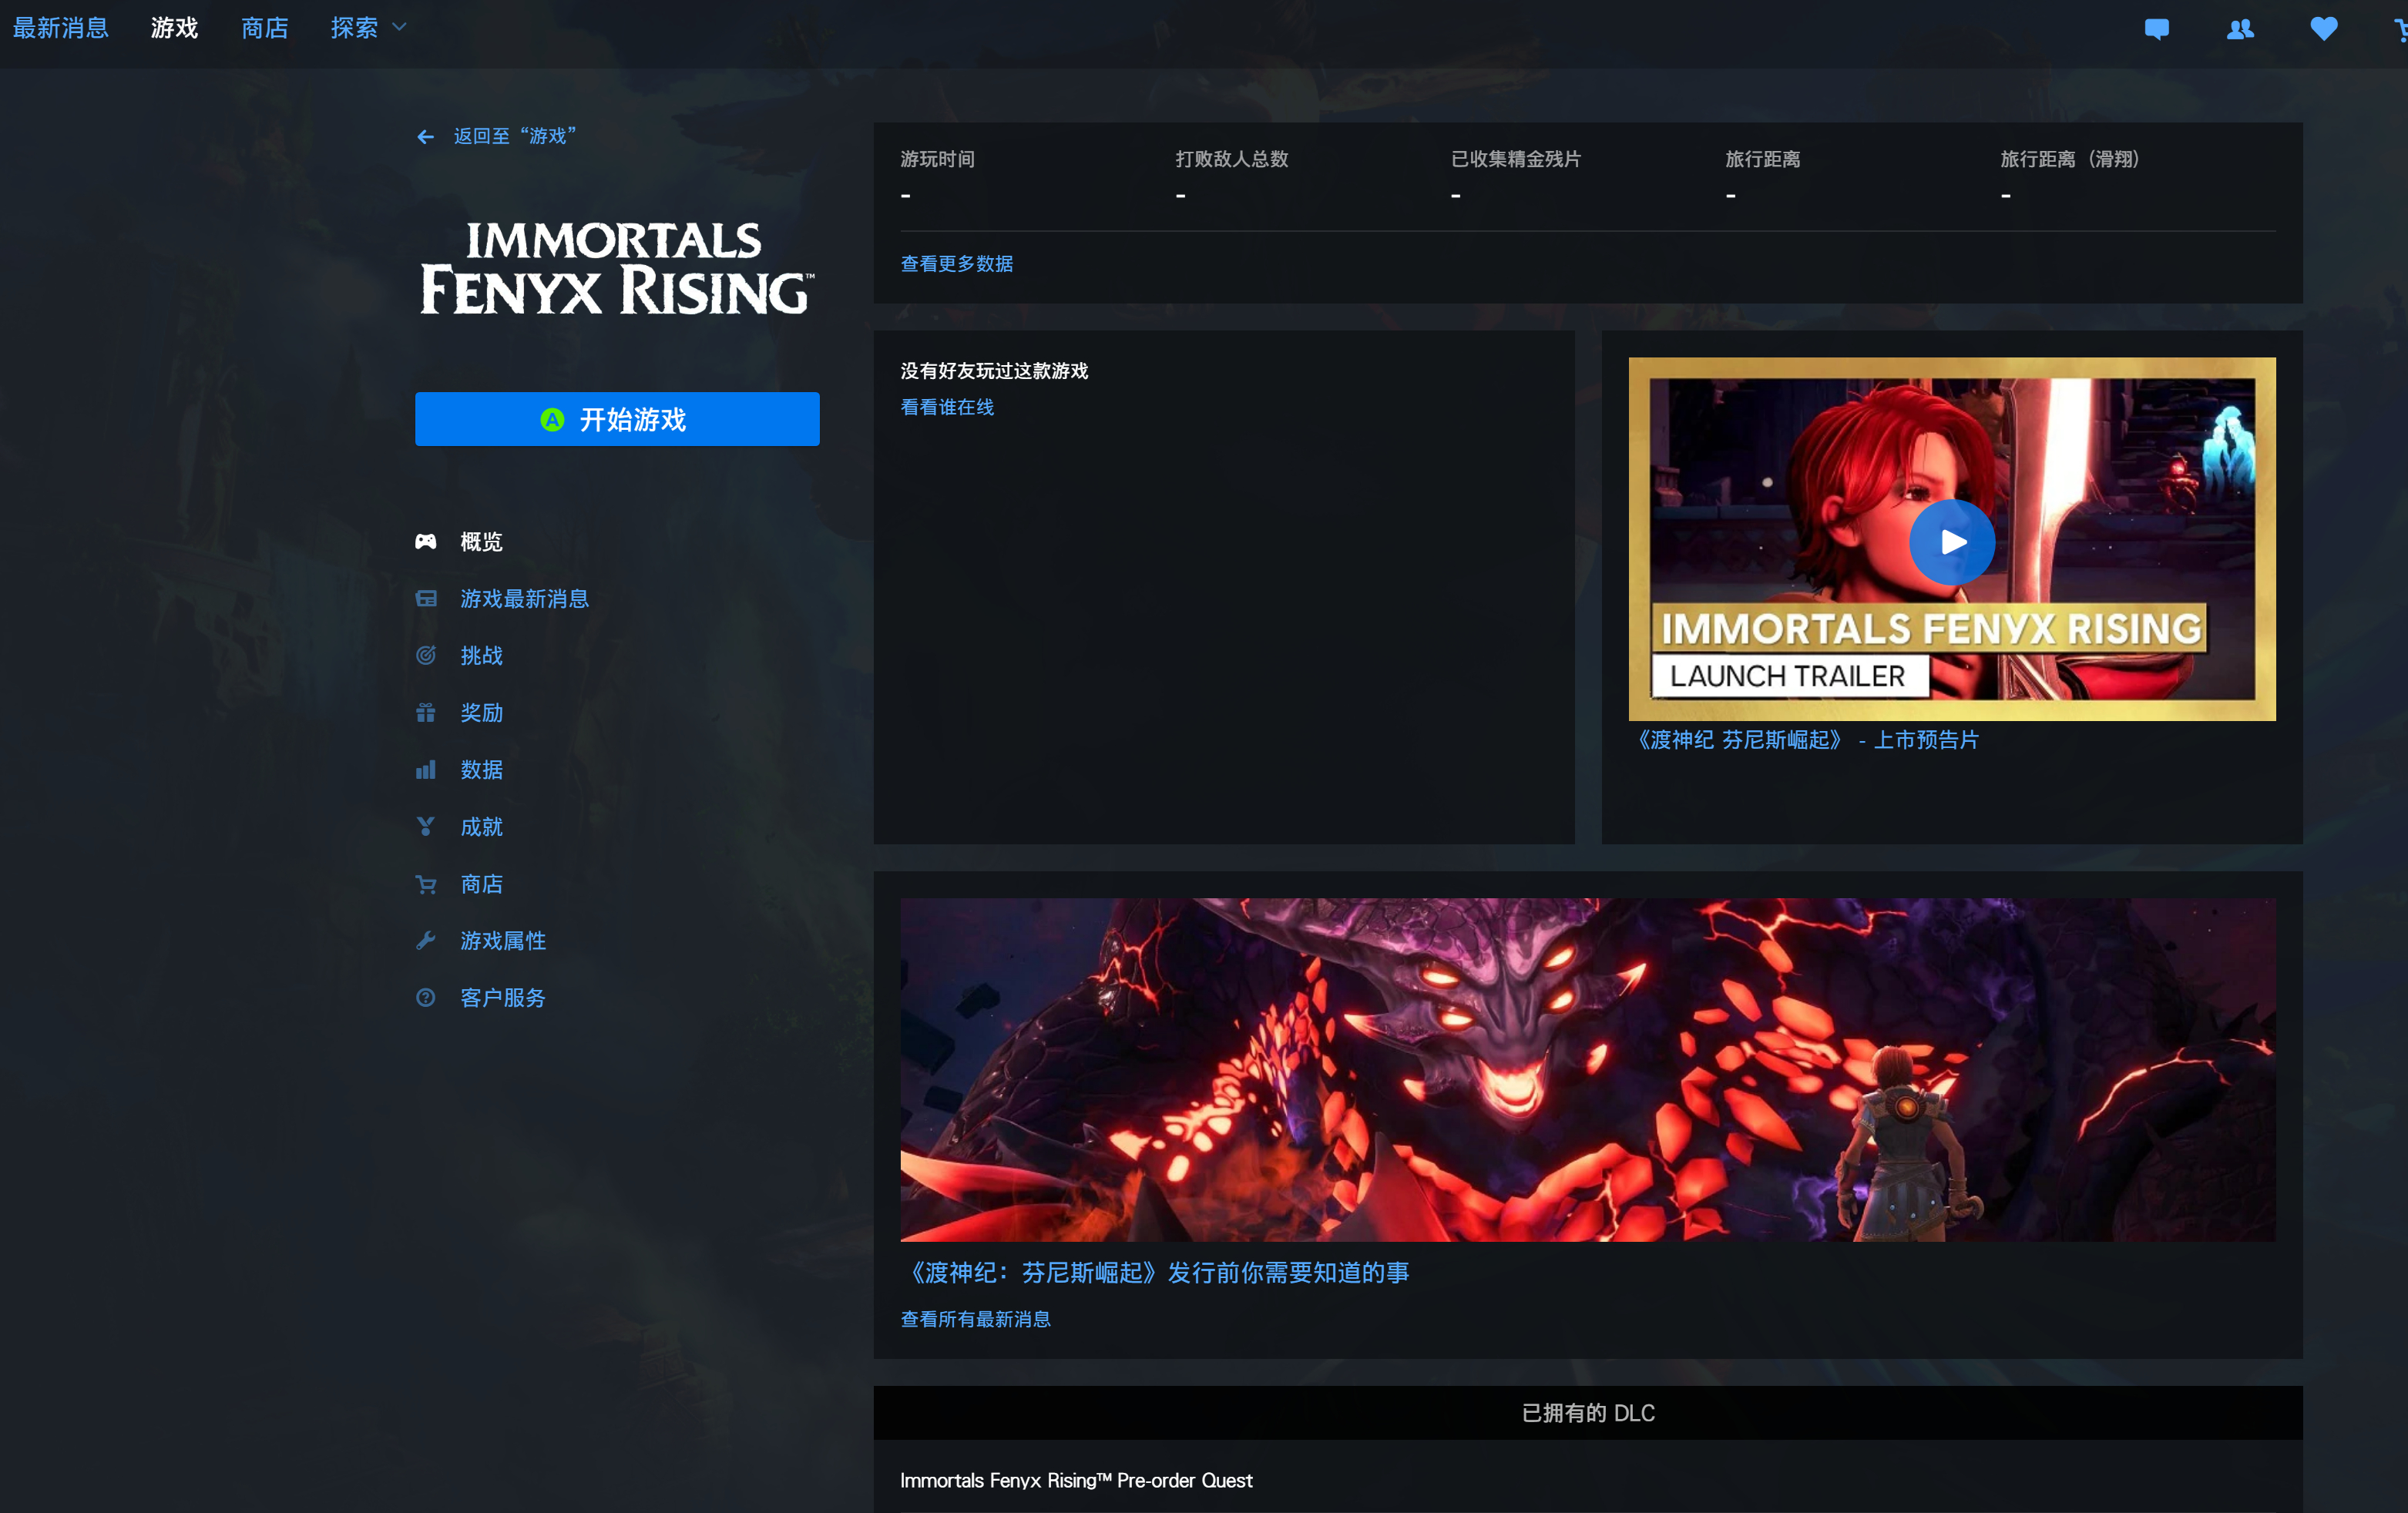The image size is (2408, 1513).
Task: Click the 已拥有的 DLC header
Action: 1587,1412
